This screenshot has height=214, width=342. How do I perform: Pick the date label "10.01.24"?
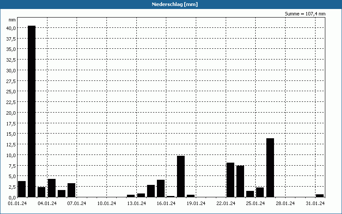point(106,203)
